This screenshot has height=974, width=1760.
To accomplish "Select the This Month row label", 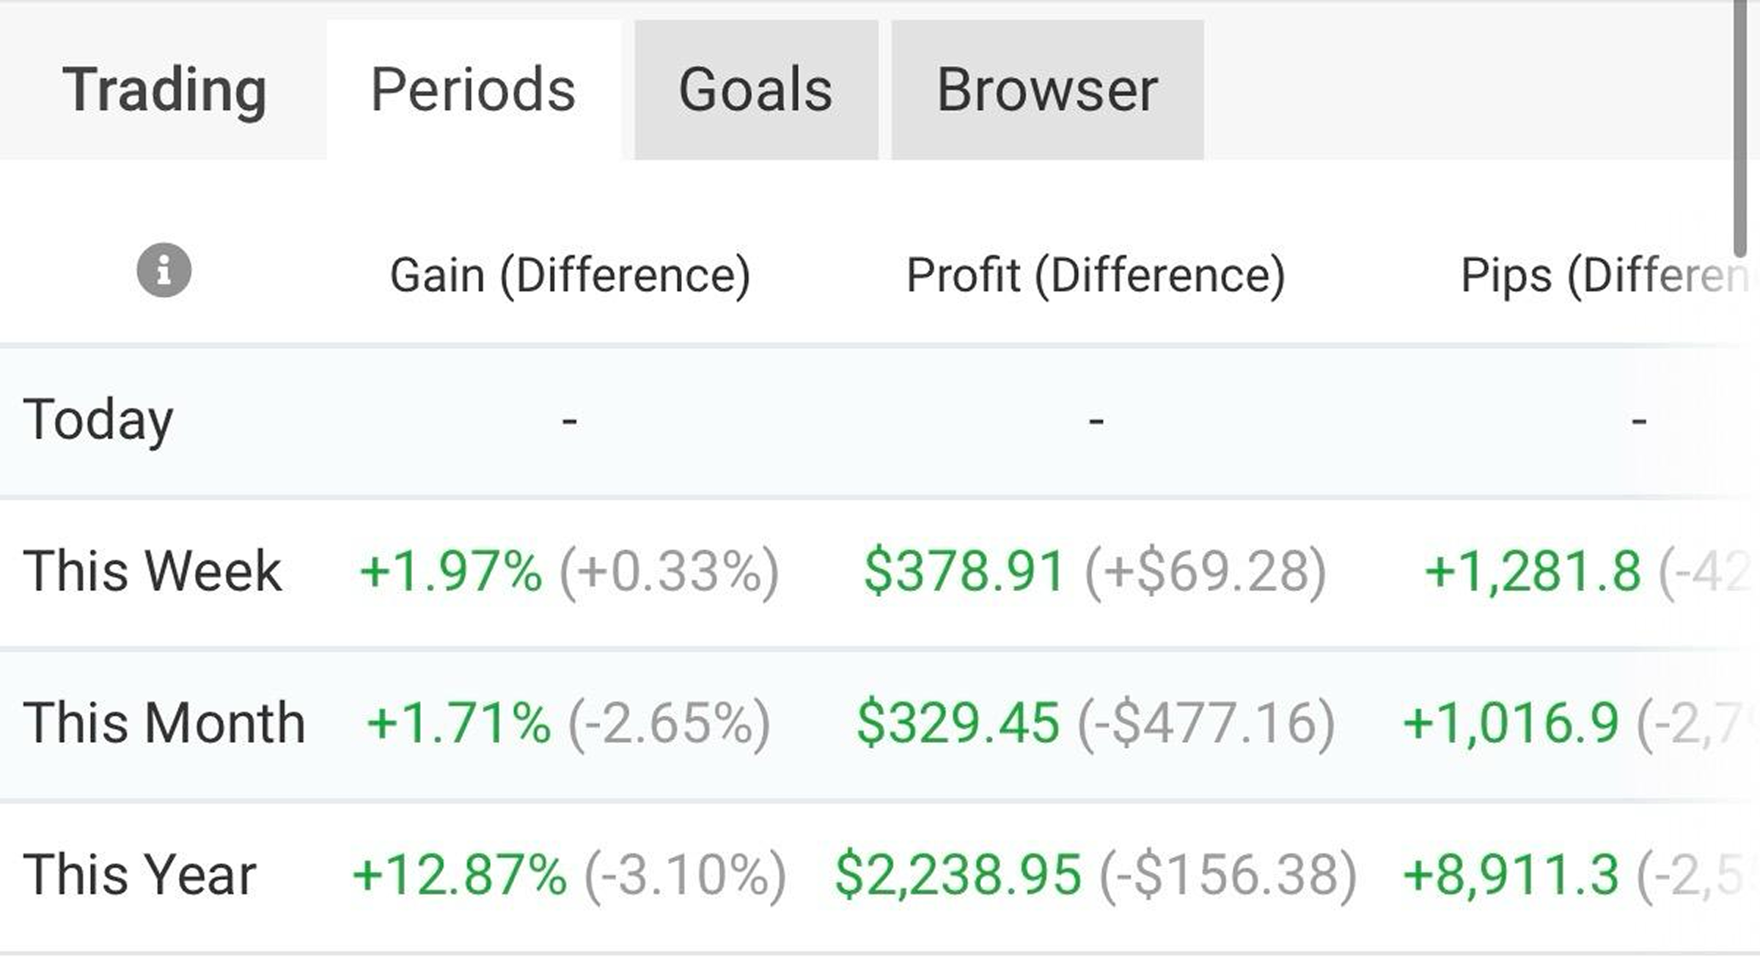I will (x=164, y=723).
